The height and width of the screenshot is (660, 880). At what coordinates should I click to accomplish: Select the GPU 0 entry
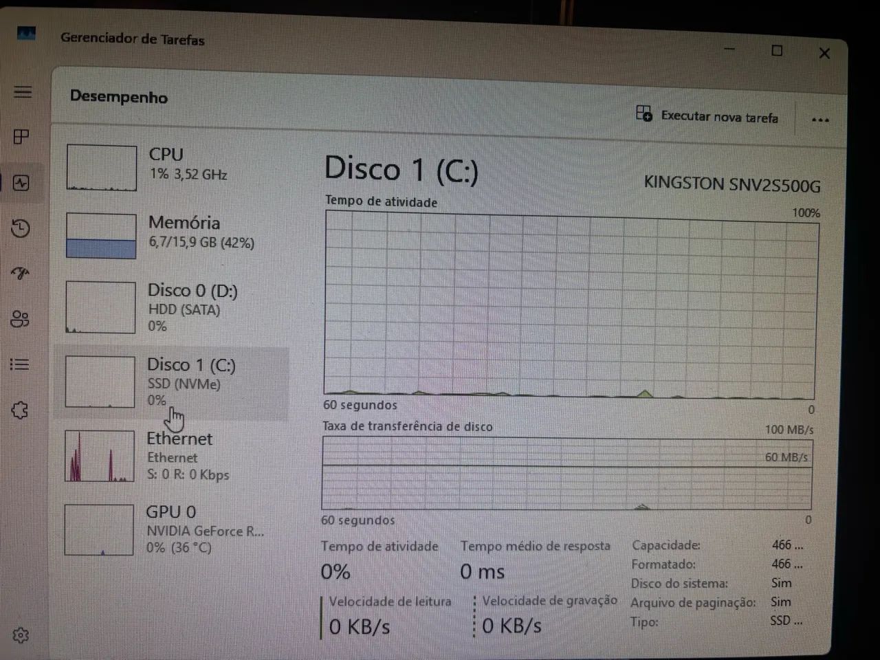point(171,529)
